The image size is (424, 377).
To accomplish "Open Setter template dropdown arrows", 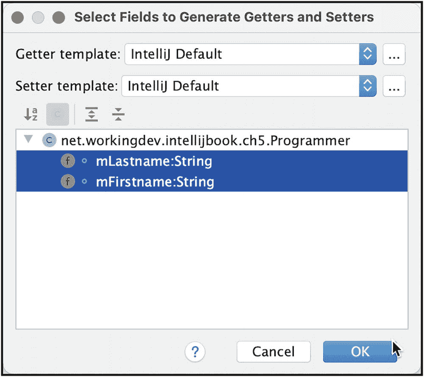I will pyautogui.click(x=368, y=86).
